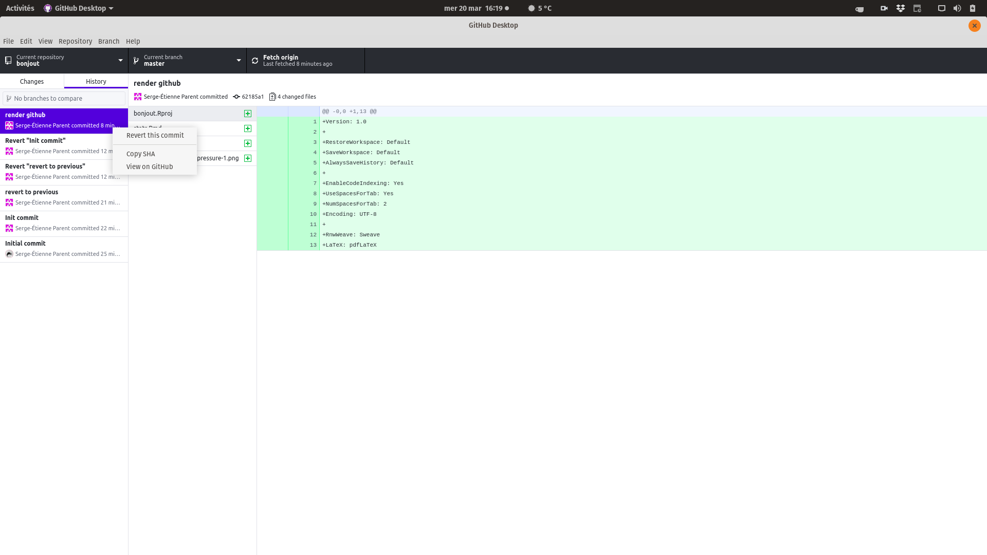Open the Dropbox tray icon
Screen dimensions: 987x555
[901, 8]
